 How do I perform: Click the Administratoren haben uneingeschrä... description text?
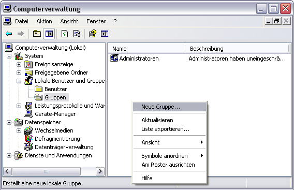tap(237, 59)
